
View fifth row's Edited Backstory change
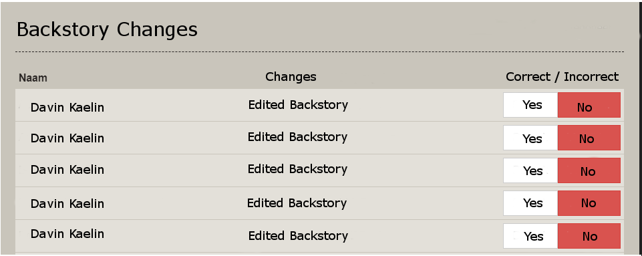point(298,236)
